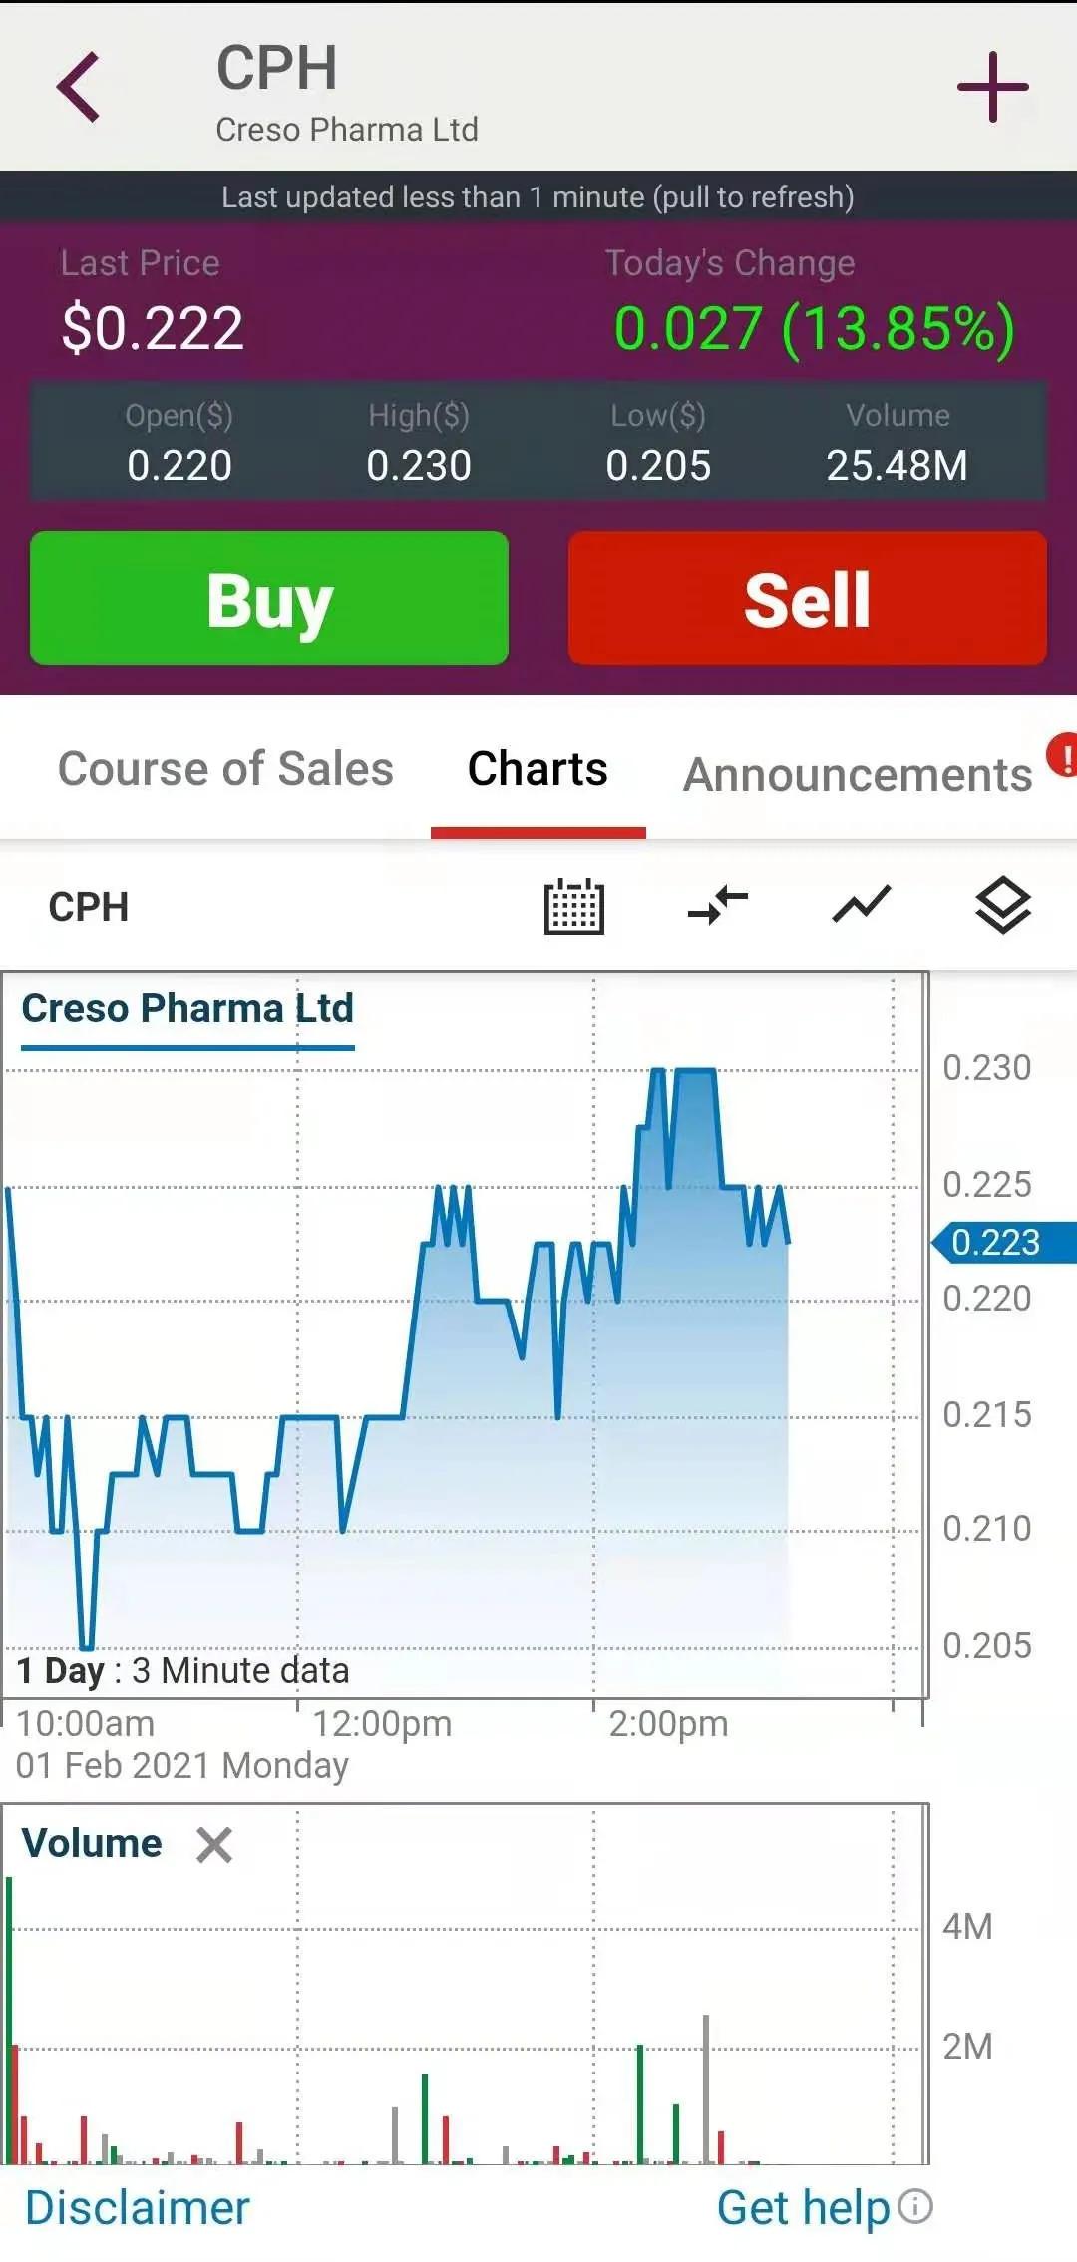Open the chart layers overlay icon
Screen dimensions: 1077x2262
[1003, 906]
